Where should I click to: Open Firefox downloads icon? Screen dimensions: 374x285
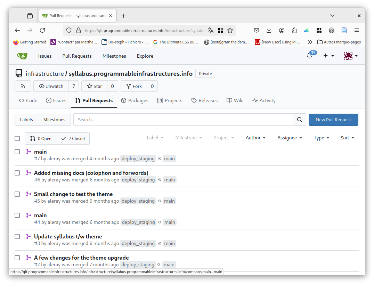tap(269, 30)
